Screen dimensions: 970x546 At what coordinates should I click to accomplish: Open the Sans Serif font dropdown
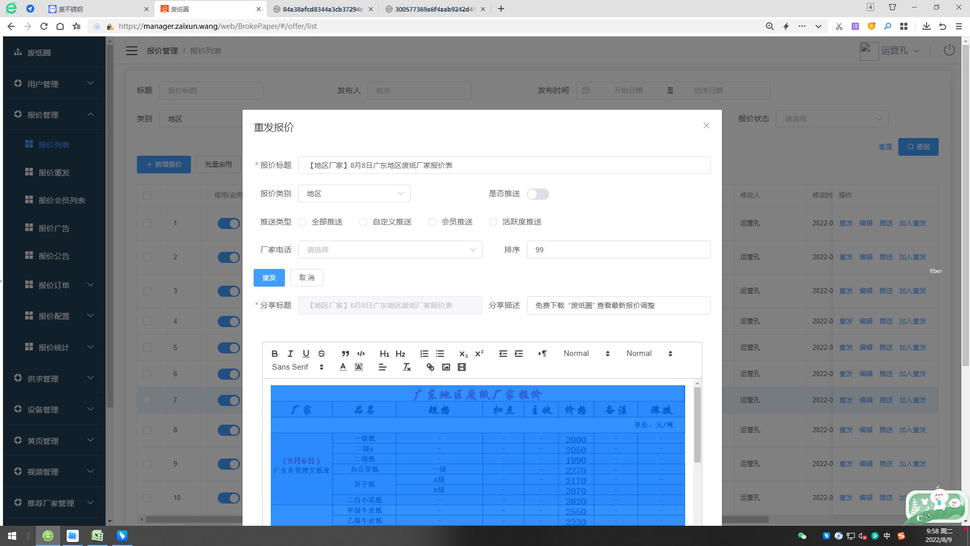pos(297,368)
